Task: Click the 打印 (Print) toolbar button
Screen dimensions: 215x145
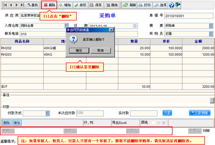Action: coord(145,5)
